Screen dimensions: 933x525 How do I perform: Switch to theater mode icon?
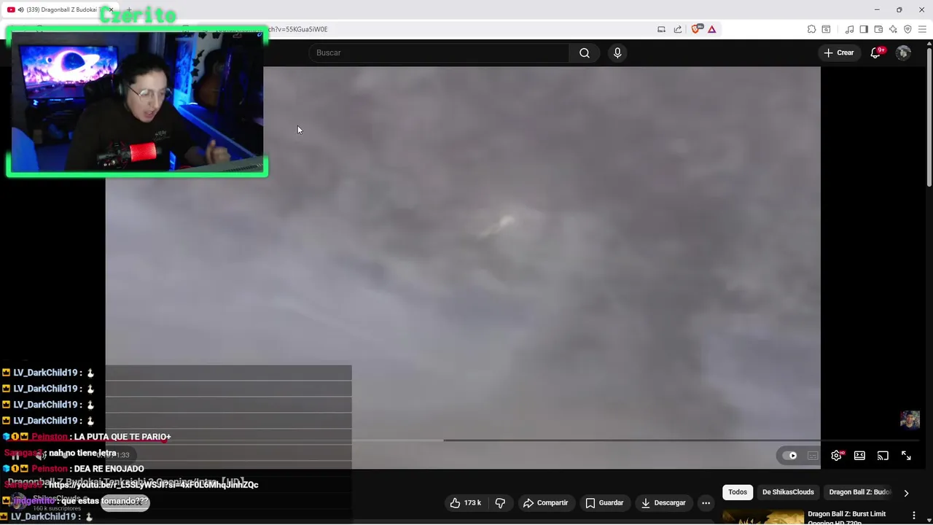tap(859, 456)
